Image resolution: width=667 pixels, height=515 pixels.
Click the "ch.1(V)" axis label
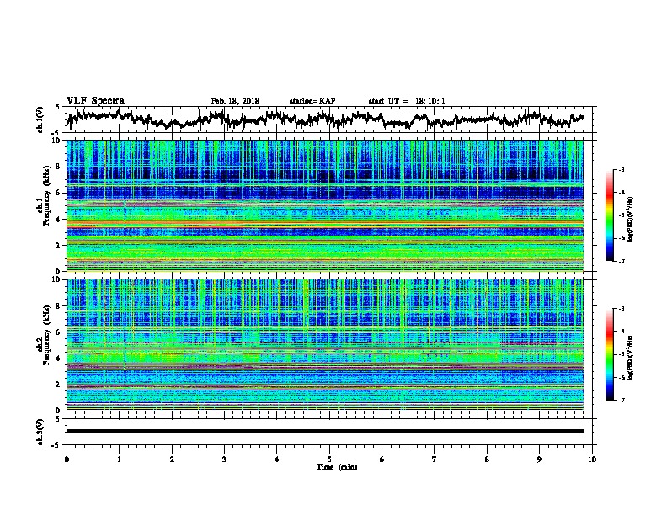coord(40,119)
